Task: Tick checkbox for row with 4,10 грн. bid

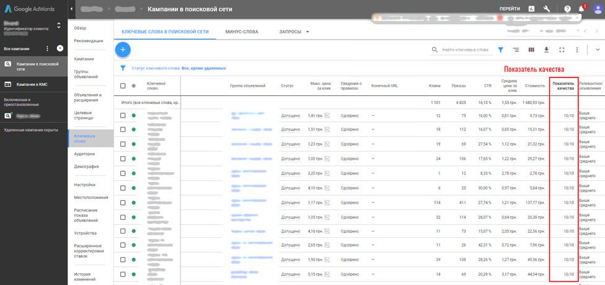Action: click(x=123, y=188)
